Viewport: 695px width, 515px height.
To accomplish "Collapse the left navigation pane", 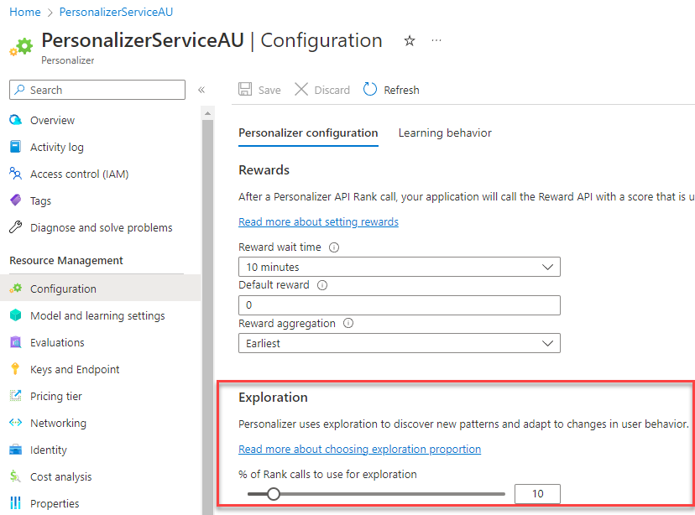I will 203,90.
